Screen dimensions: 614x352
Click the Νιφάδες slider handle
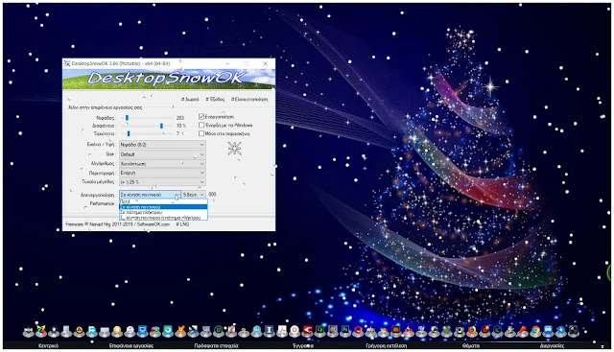[x=127, y=117]
